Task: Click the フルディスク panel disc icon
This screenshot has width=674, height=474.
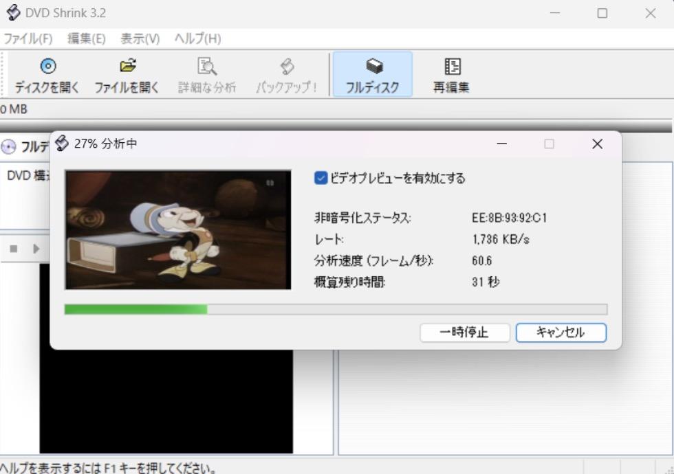Action: (8, 147)
